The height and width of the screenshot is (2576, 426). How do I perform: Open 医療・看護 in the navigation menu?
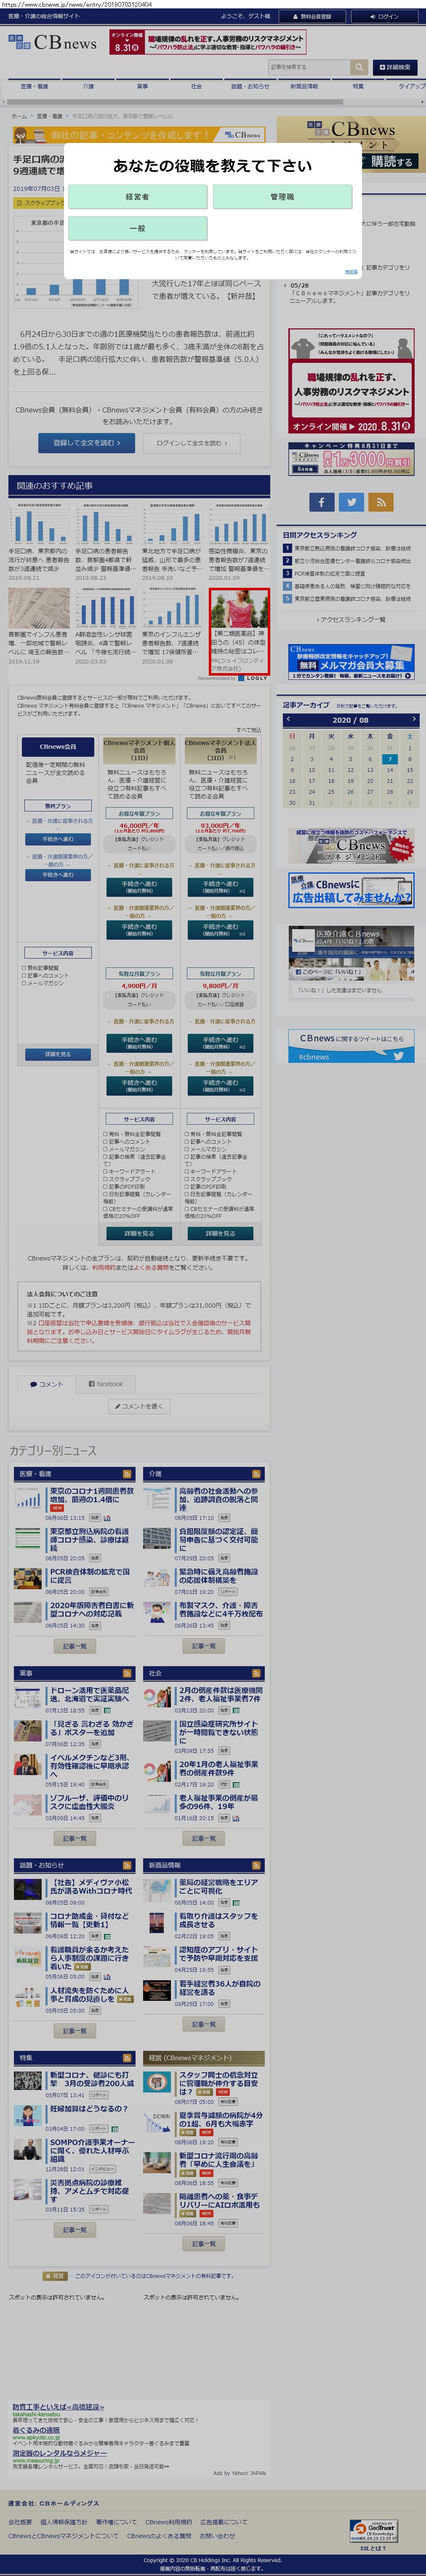click(x=34, y=87)
